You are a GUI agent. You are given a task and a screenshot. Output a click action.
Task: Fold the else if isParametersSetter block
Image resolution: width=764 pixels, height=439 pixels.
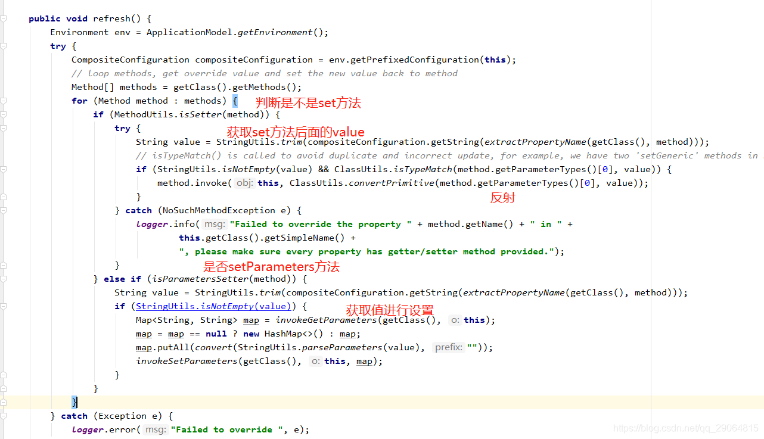[4, 279]
